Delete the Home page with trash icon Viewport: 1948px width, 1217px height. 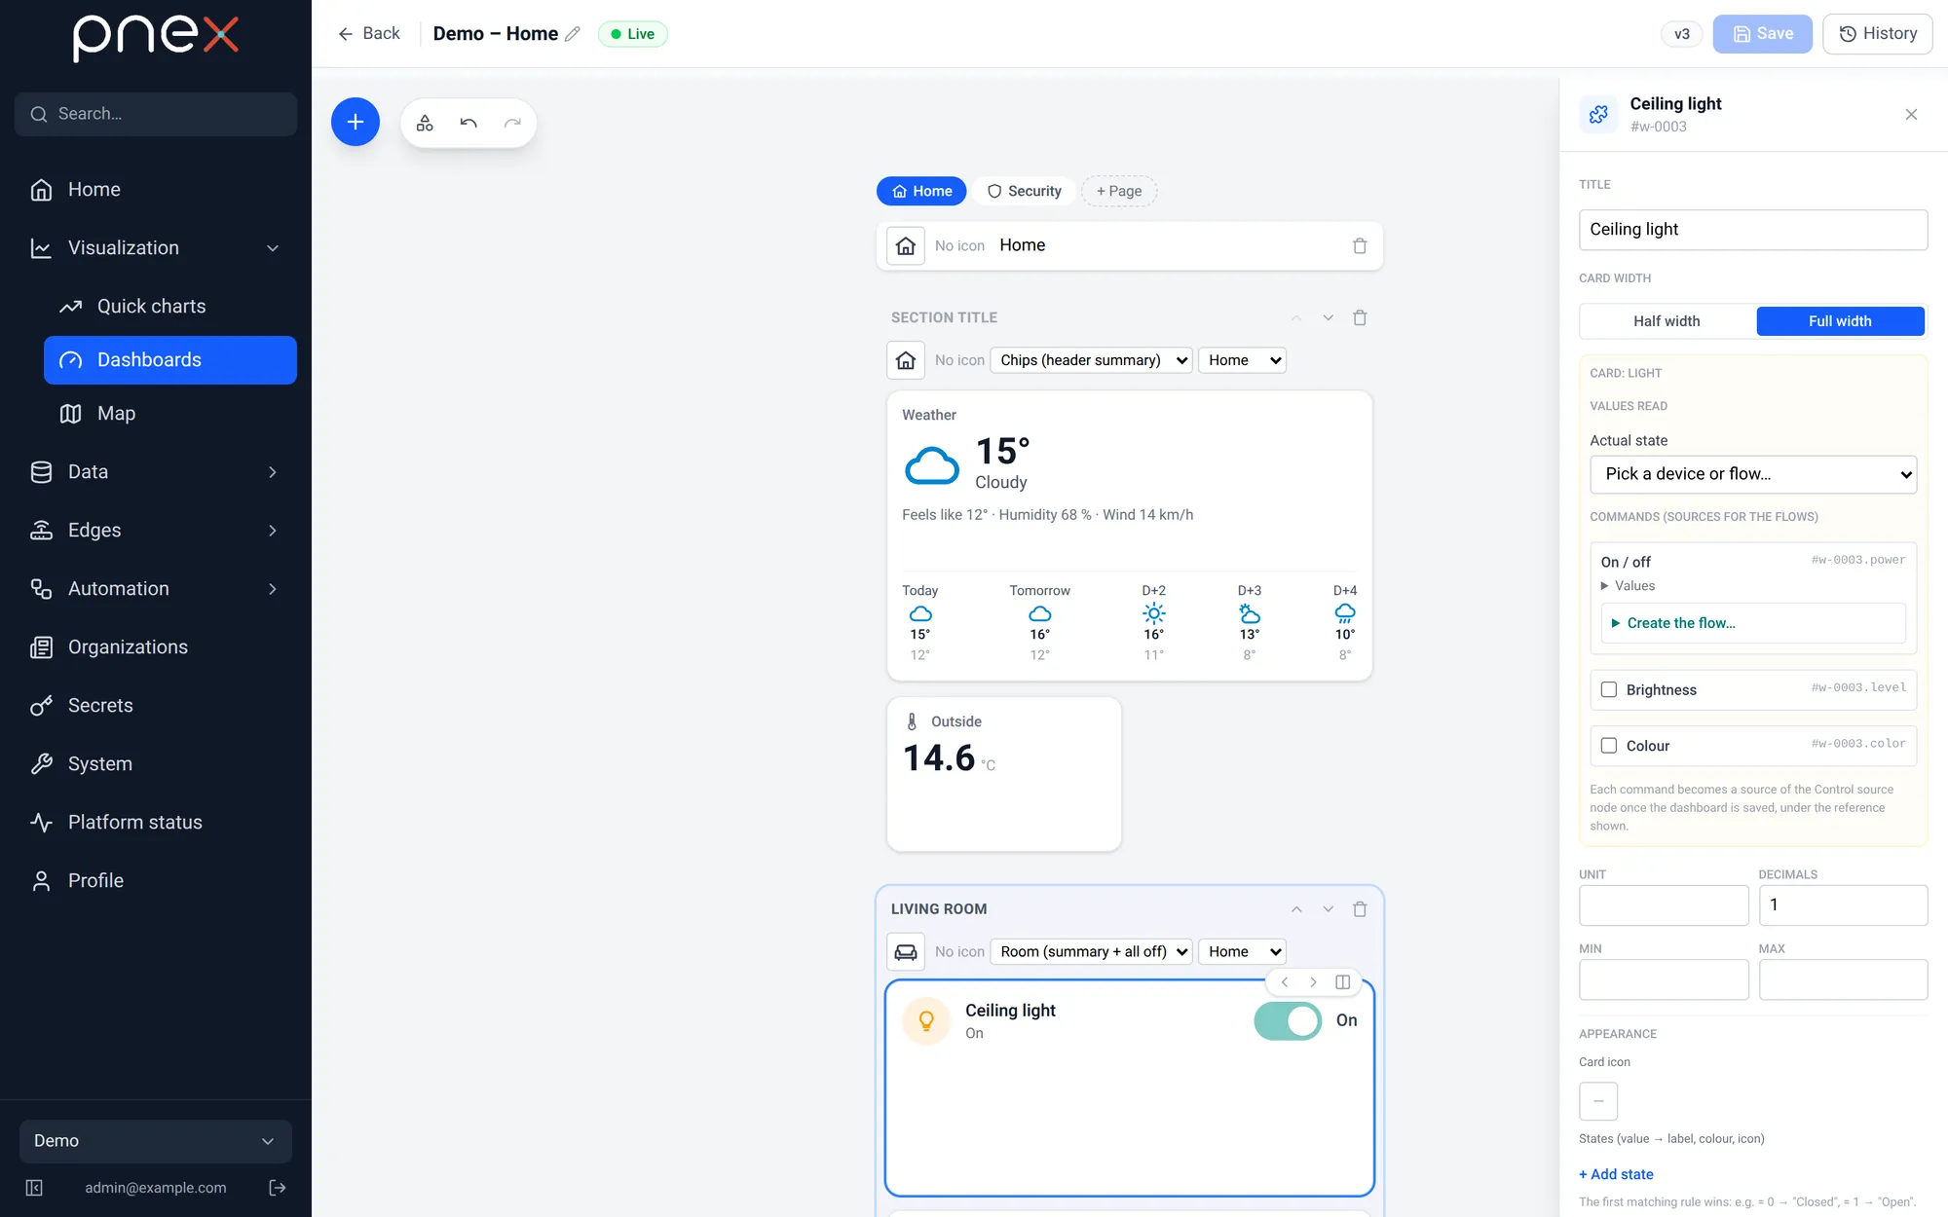pyautogui.click(x=1360, y=246)
